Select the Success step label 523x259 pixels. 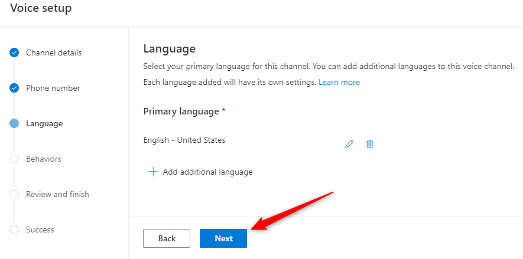click(x=40, y=230)
